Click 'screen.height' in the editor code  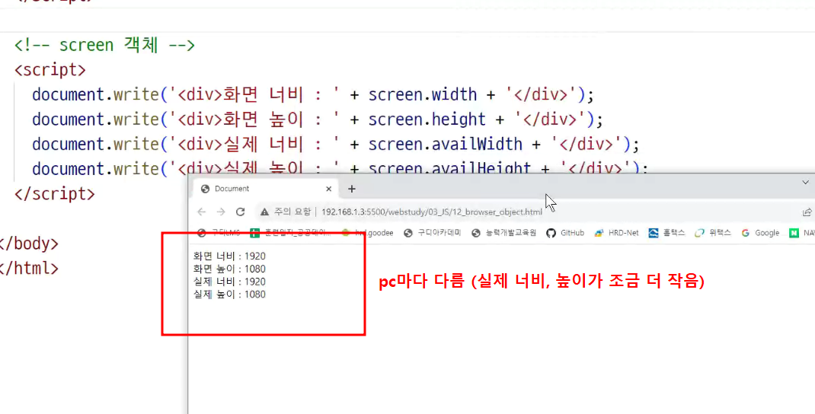click(427, 119)
